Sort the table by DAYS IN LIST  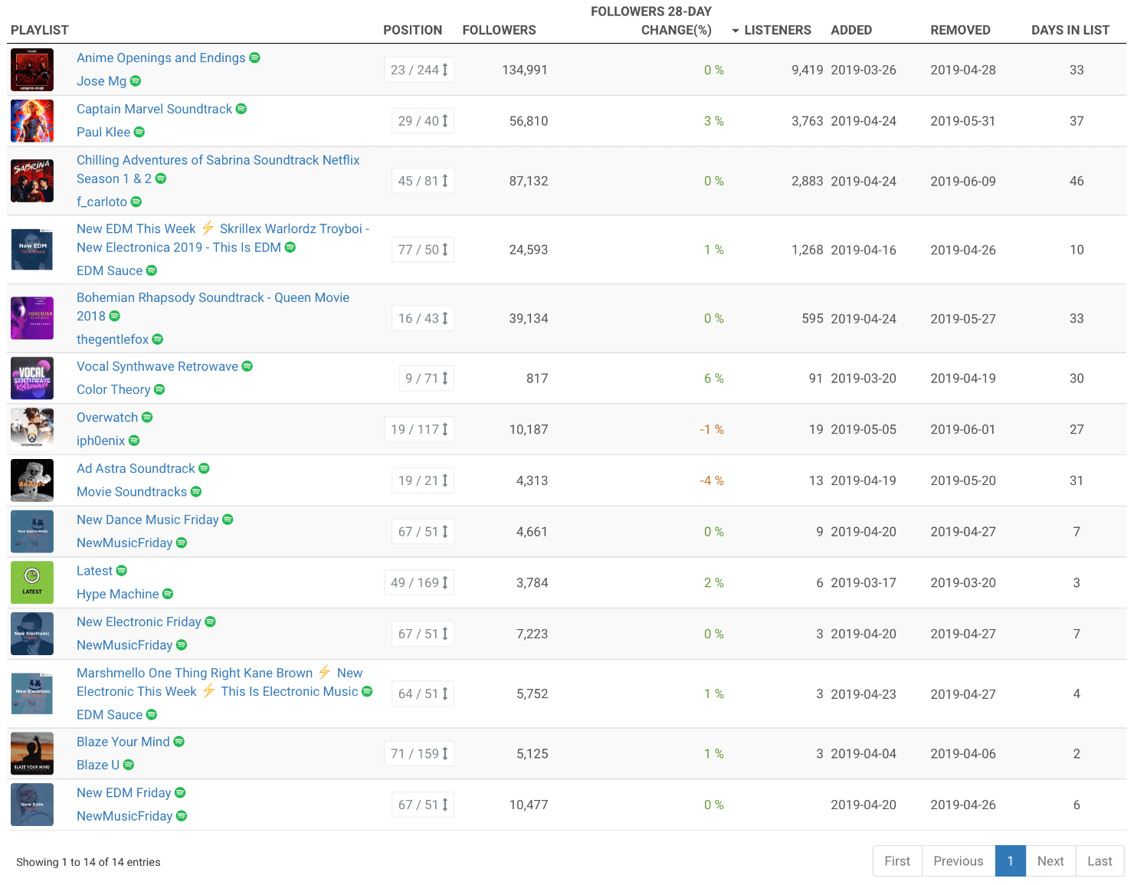click(x=1070, y=30)
